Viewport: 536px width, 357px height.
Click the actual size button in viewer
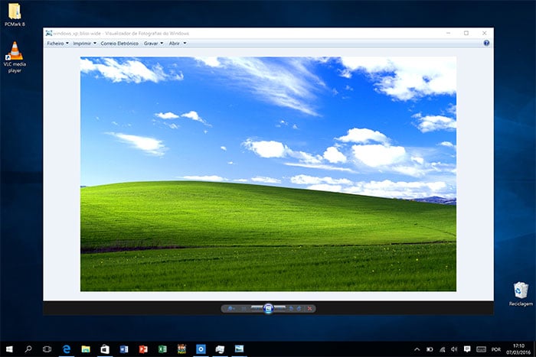pyautogui.click(x=243, y=309)
